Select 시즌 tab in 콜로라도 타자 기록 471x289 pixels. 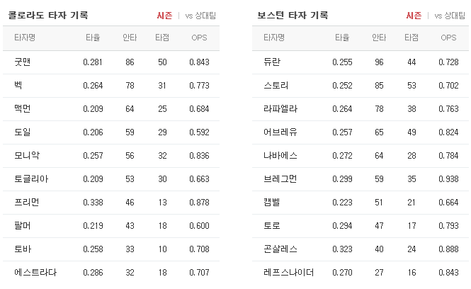164,16
